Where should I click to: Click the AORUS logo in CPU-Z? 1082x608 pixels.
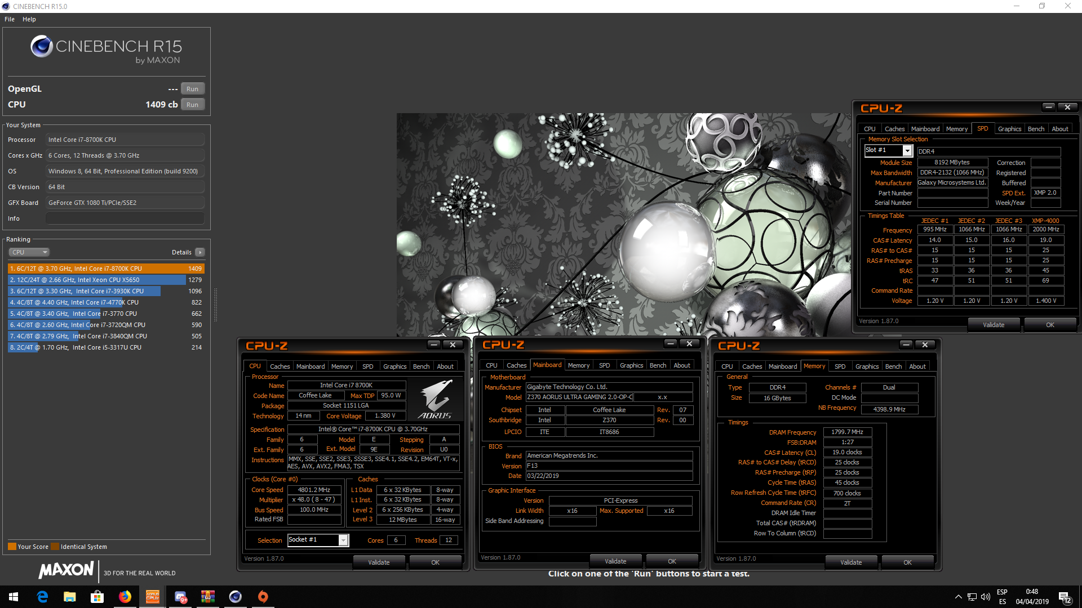click(x=435, y=399)
